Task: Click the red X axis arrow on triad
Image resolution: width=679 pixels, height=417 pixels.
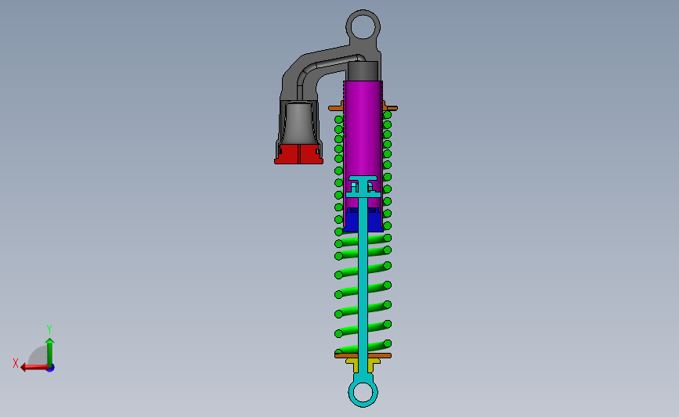Action: [34, 368]
